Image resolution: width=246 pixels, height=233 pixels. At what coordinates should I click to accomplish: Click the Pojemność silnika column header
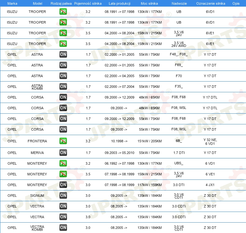pyautogui.click(x=88, y=3)
